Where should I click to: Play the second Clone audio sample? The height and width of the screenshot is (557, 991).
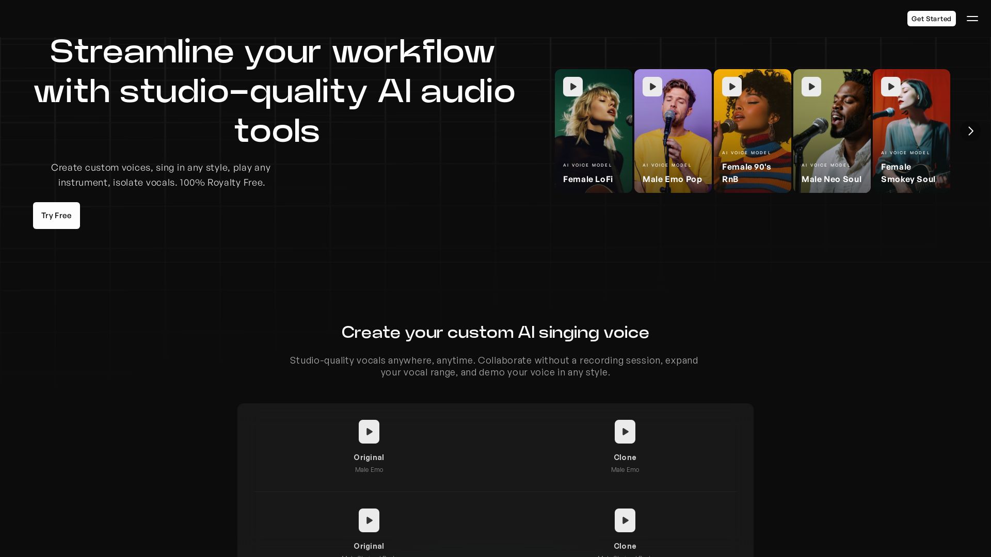tap(625, 520)
